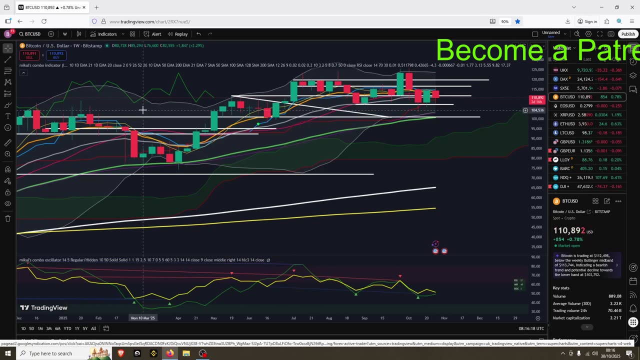Open the 08:16:18 UTC timezone menu
The width and height of the screenshot is (640, 360).
coord(531,328)
